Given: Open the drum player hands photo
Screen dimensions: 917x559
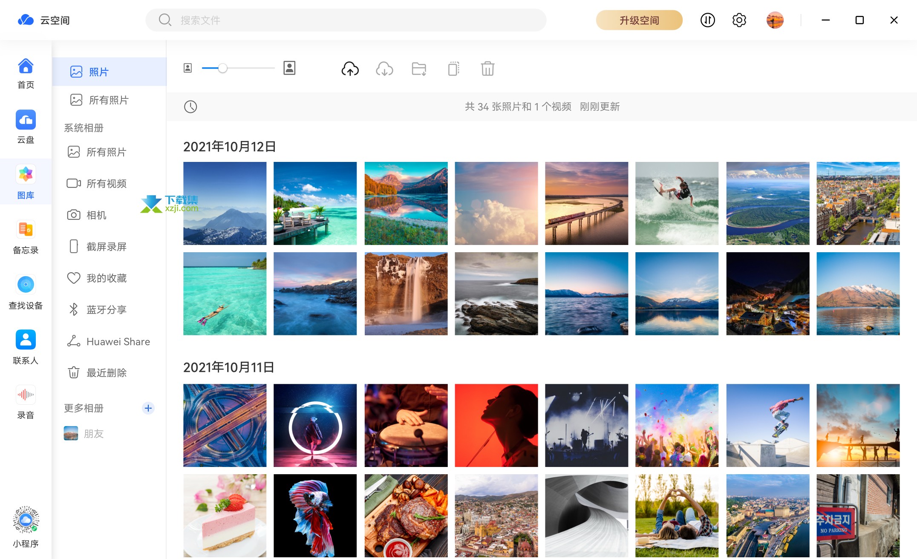Looking at the screenshot, I should pos(406,426).
